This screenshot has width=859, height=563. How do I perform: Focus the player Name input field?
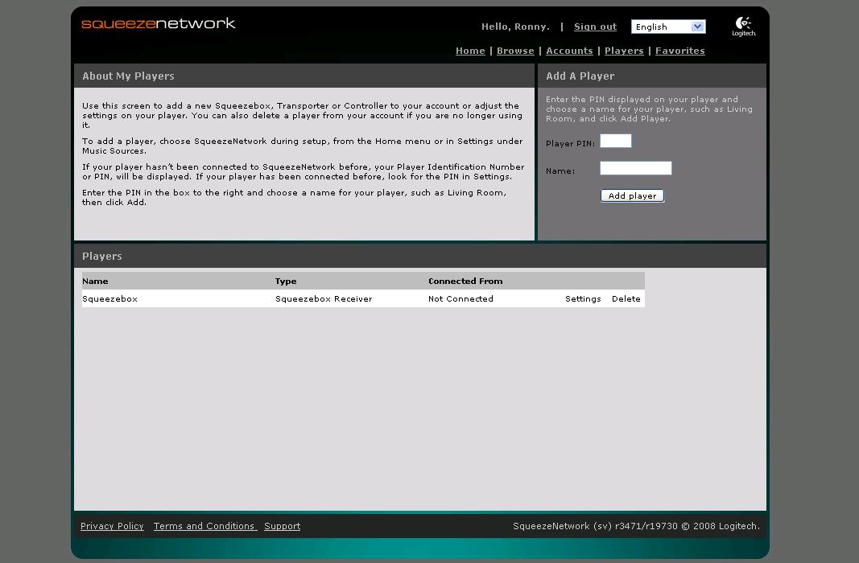point(635,168)
